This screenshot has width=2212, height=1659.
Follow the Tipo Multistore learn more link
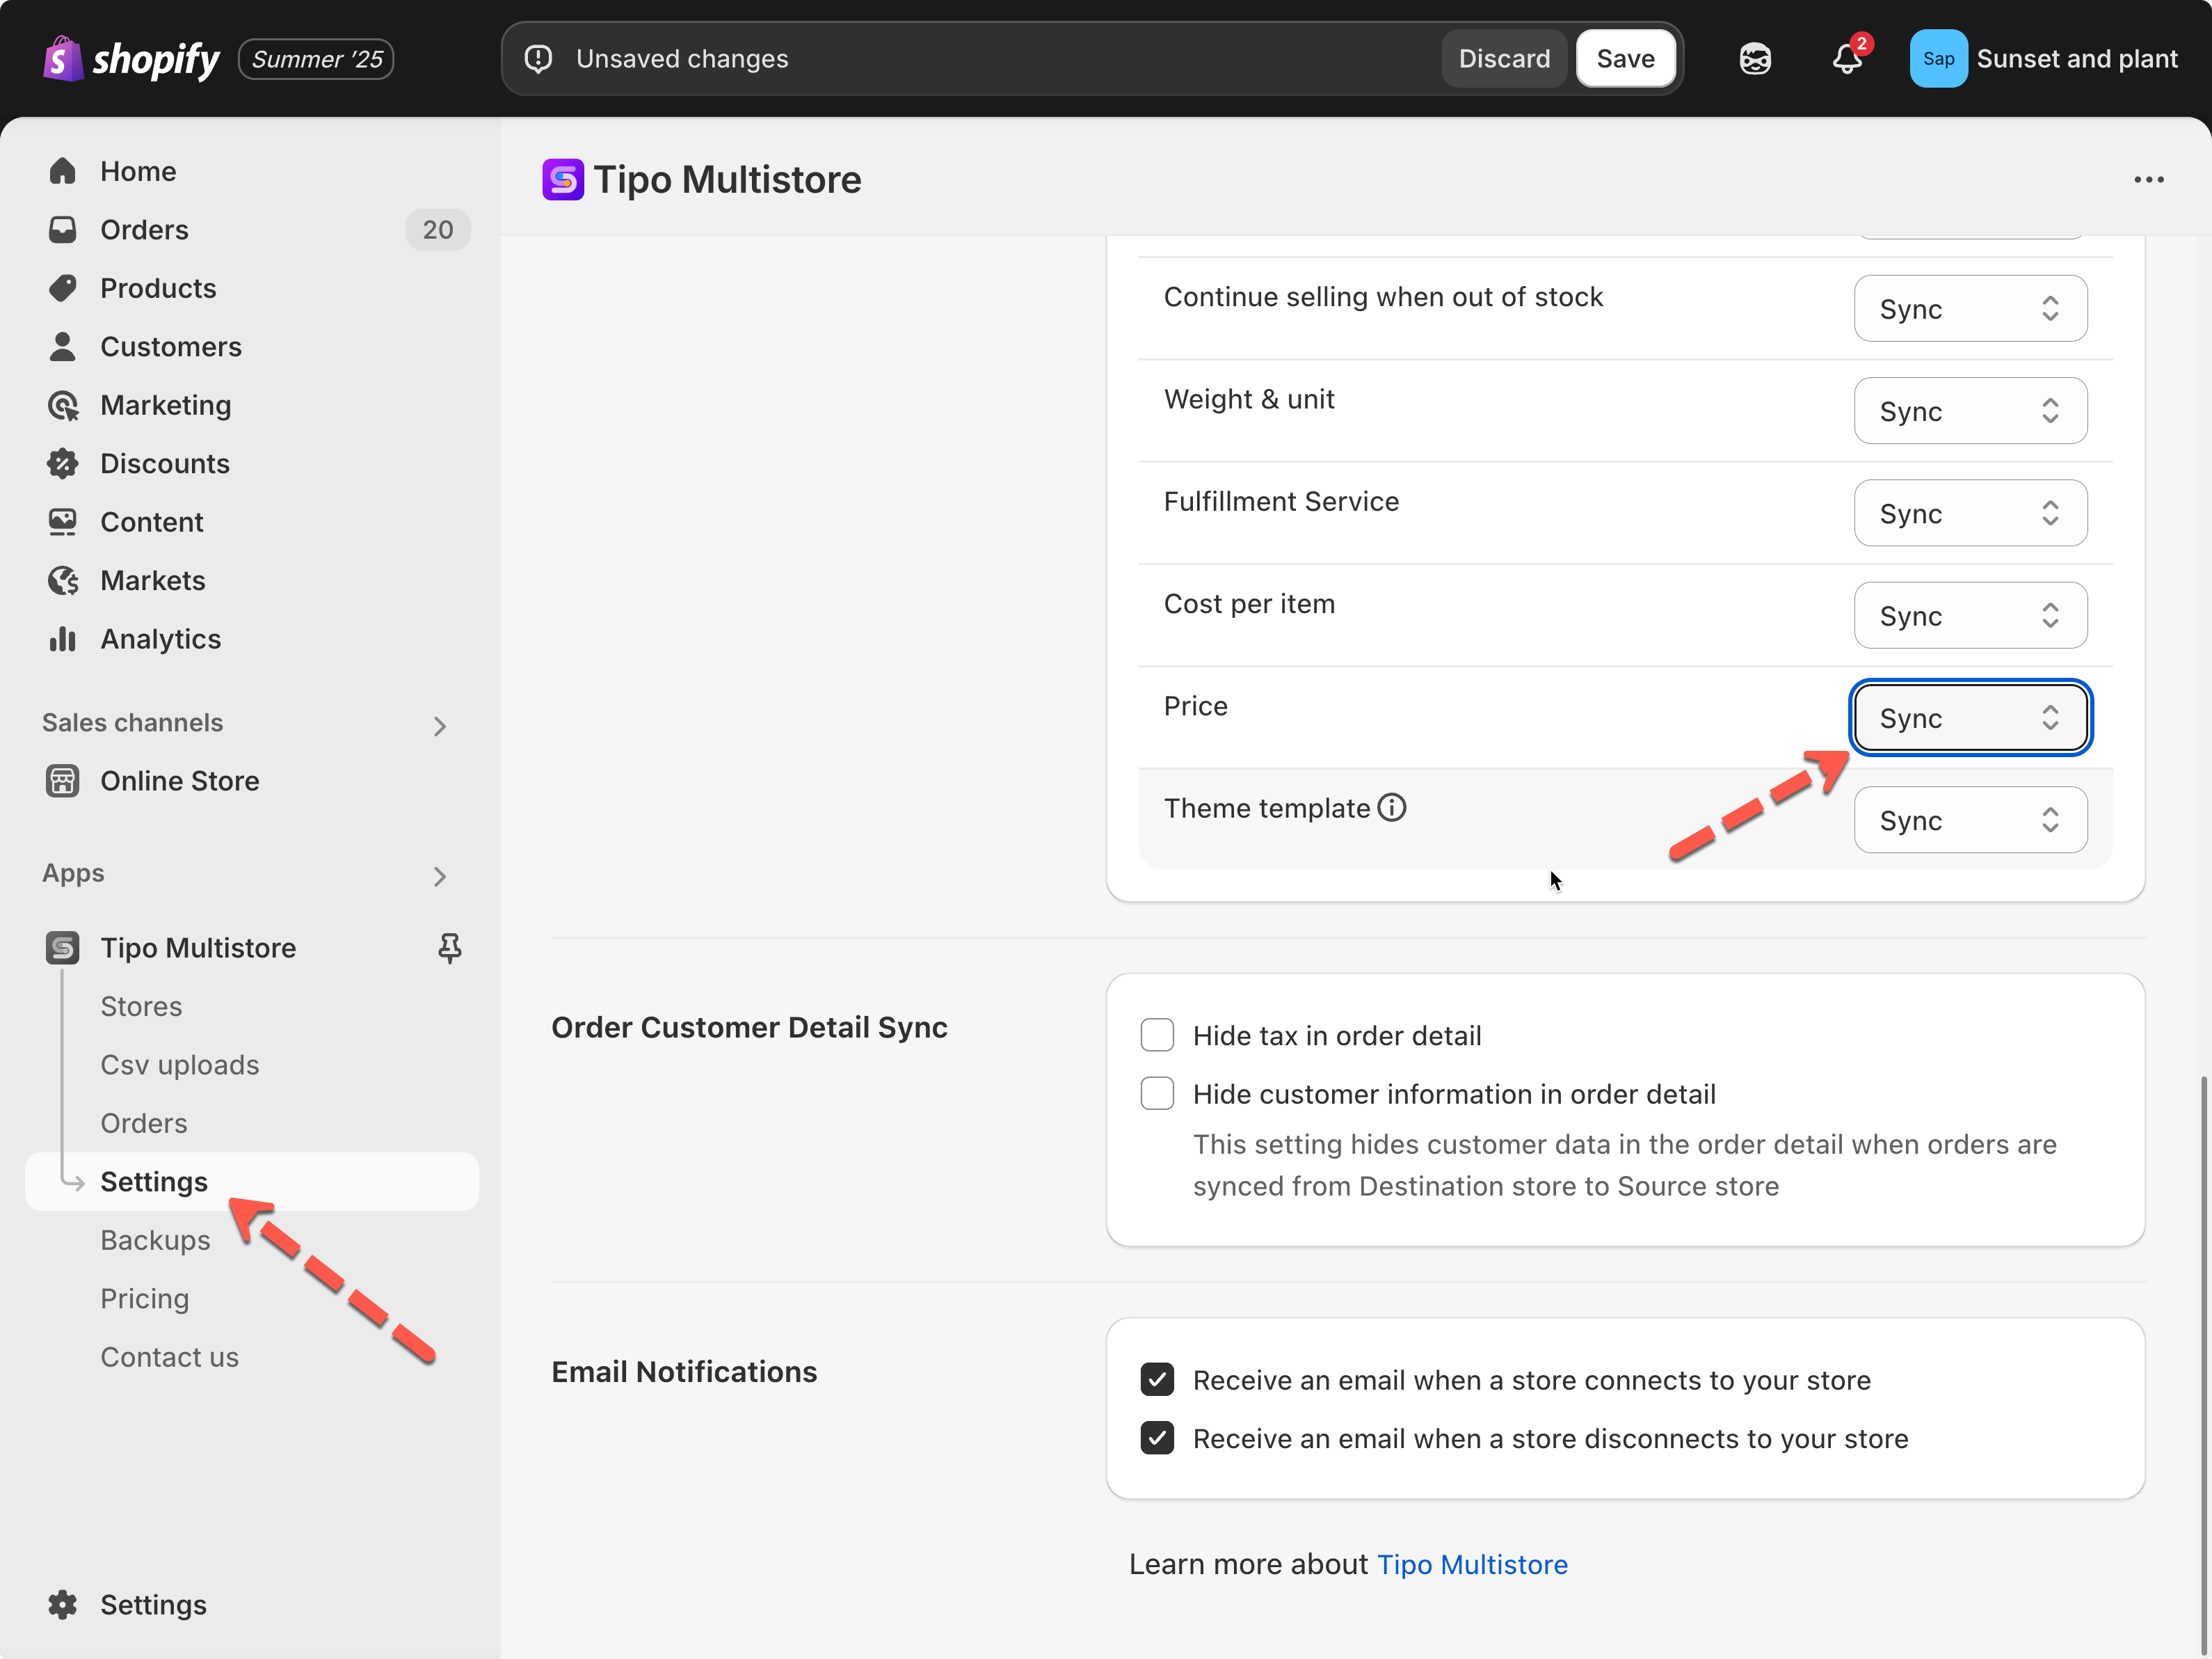coord(1472,1564)
